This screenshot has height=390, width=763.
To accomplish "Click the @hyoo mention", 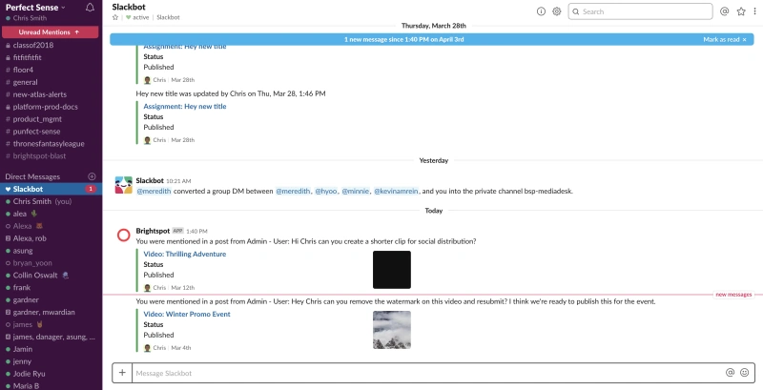I will [x=325, y=191].
